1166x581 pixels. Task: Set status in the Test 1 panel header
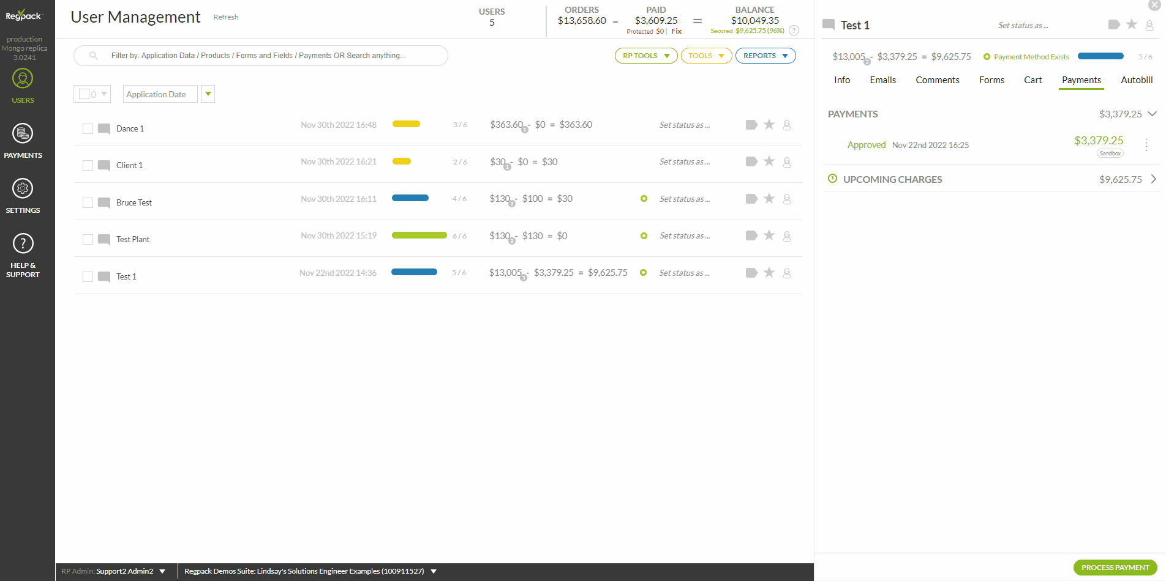pos(1023,25)
